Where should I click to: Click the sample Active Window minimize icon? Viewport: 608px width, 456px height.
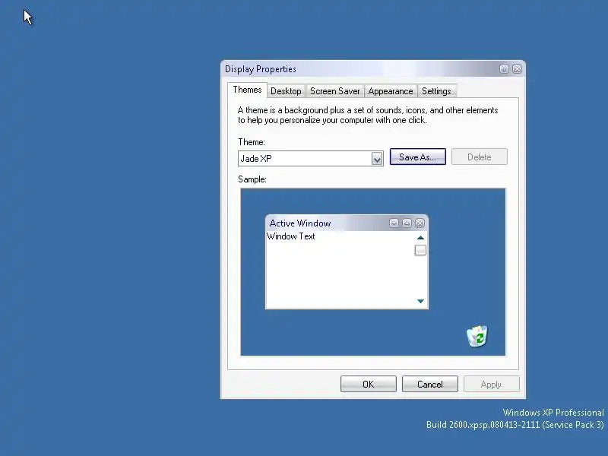point(394,223)
